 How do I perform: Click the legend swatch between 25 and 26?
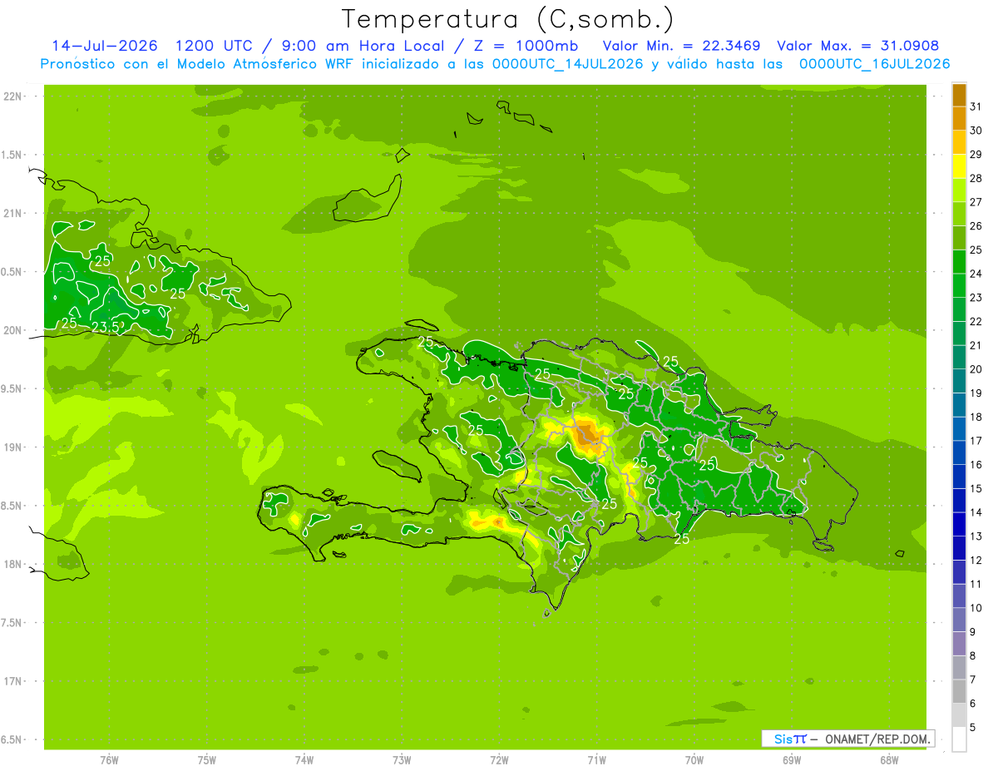pos(959,238)
